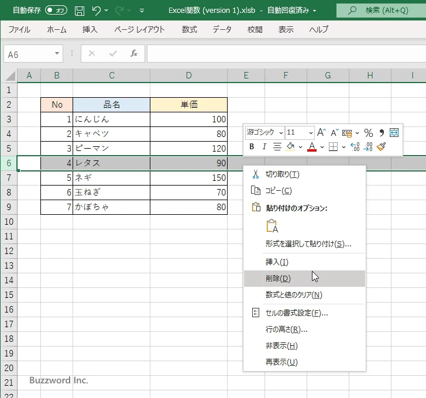Click the center align icon
This screenshot has height=398, width=426.
pyautogui.click(x=277, y=147)
